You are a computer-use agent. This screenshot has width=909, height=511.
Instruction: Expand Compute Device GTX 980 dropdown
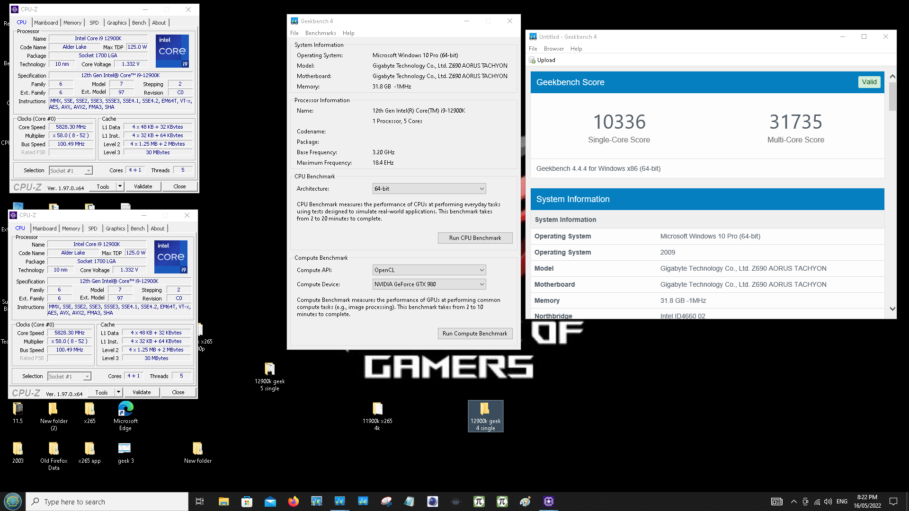click(x=429, y=284)
